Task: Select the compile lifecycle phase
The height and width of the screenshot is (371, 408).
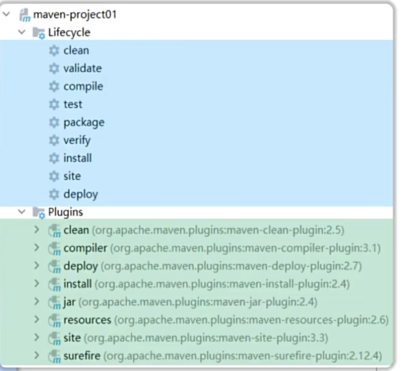Action: 83,86
